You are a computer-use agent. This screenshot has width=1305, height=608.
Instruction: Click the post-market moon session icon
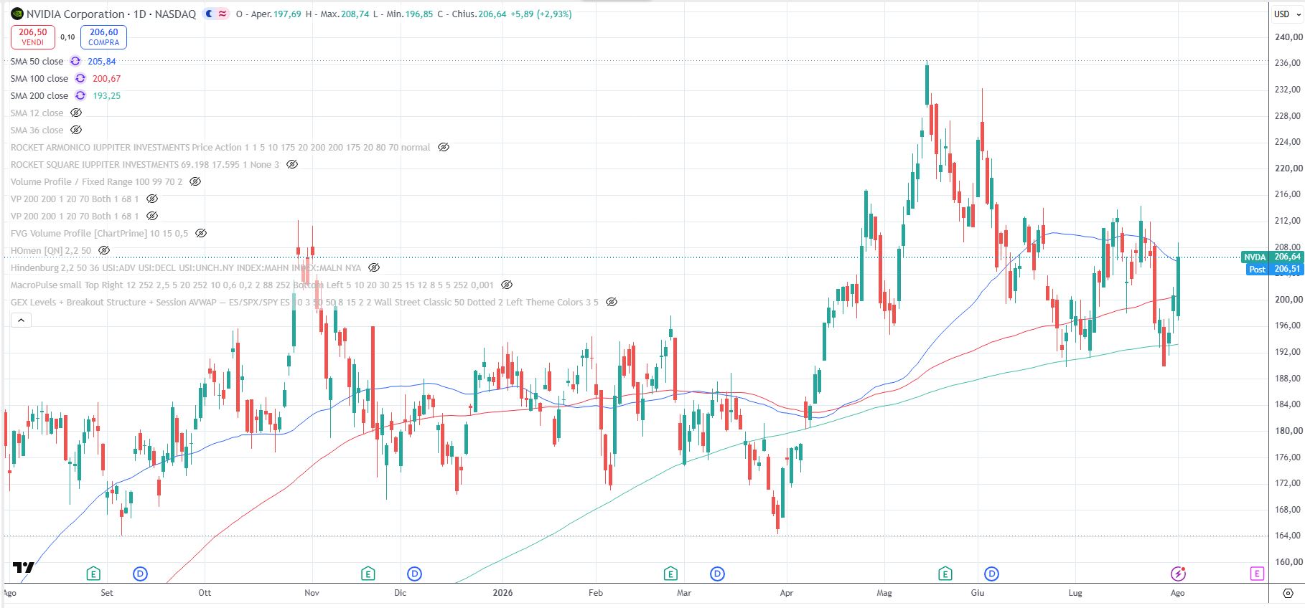209,14
